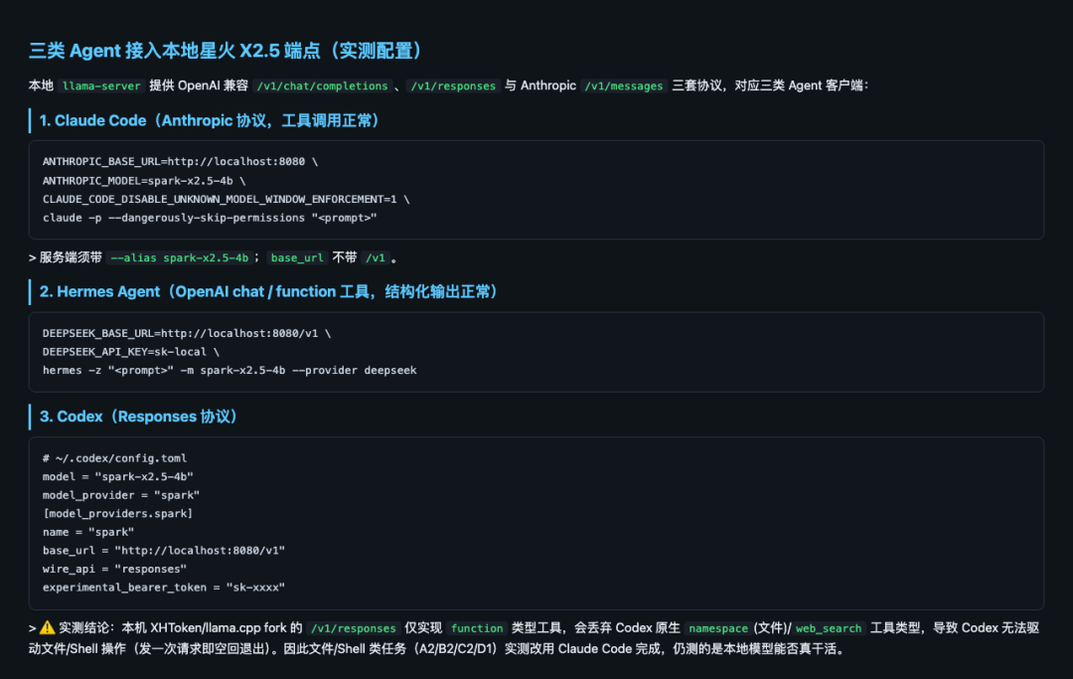Click the 'hermes -z' command line
Image resolution: width=1073 pixels, height=679 pixels.
[x=230, y=370]
